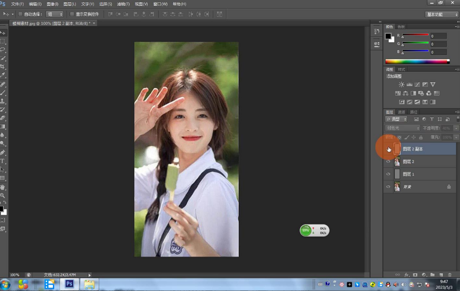Open the layer style fx menu
This screenshot has height=291, width=460.
click(x=406, y=275)
